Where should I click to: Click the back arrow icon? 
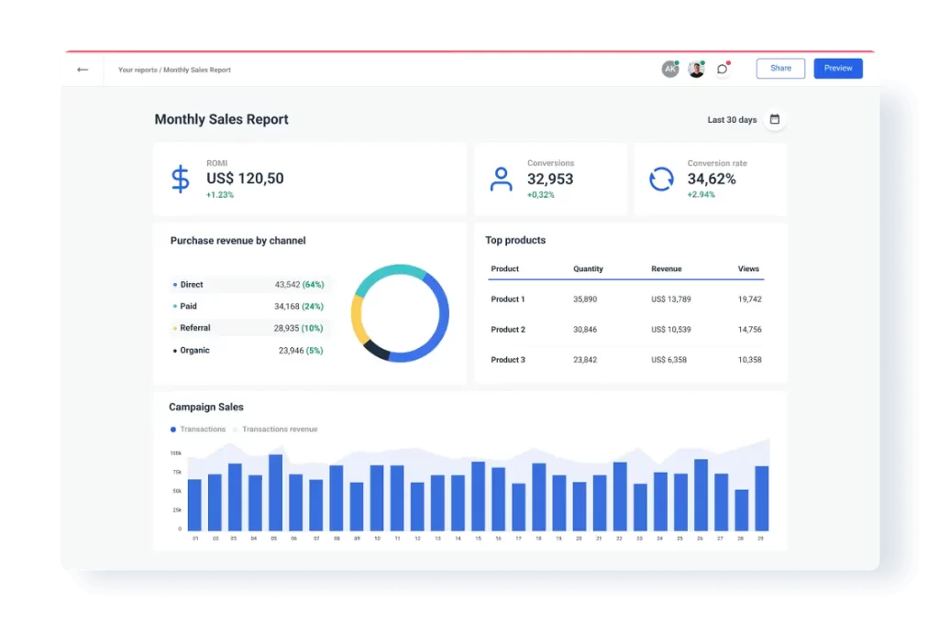tap(83, 70)
